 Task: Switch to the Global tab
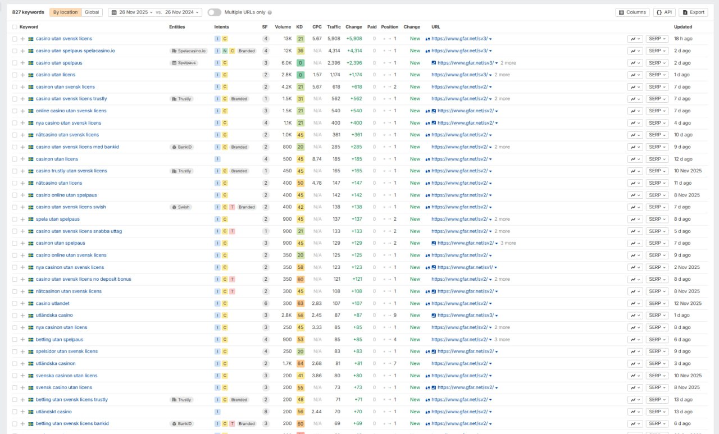tap(92, 12)
